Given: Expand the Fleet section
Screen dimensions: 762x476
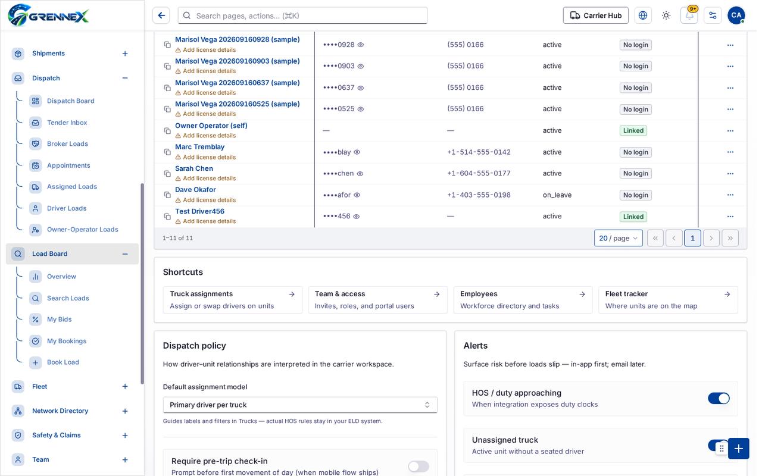Looking at the screenshot, I should tap(125, 387).
